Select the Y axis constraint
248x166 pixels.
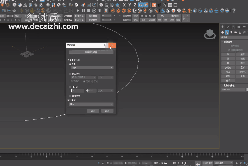point(130,5)
